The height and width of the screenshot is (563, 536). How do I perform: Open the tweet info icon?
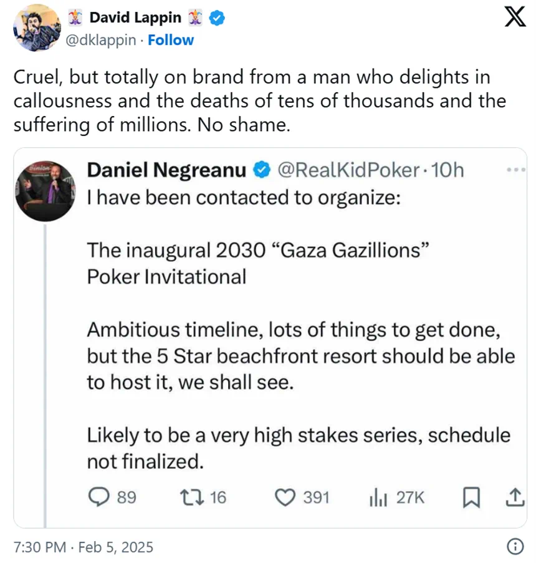tap(515, 547)
